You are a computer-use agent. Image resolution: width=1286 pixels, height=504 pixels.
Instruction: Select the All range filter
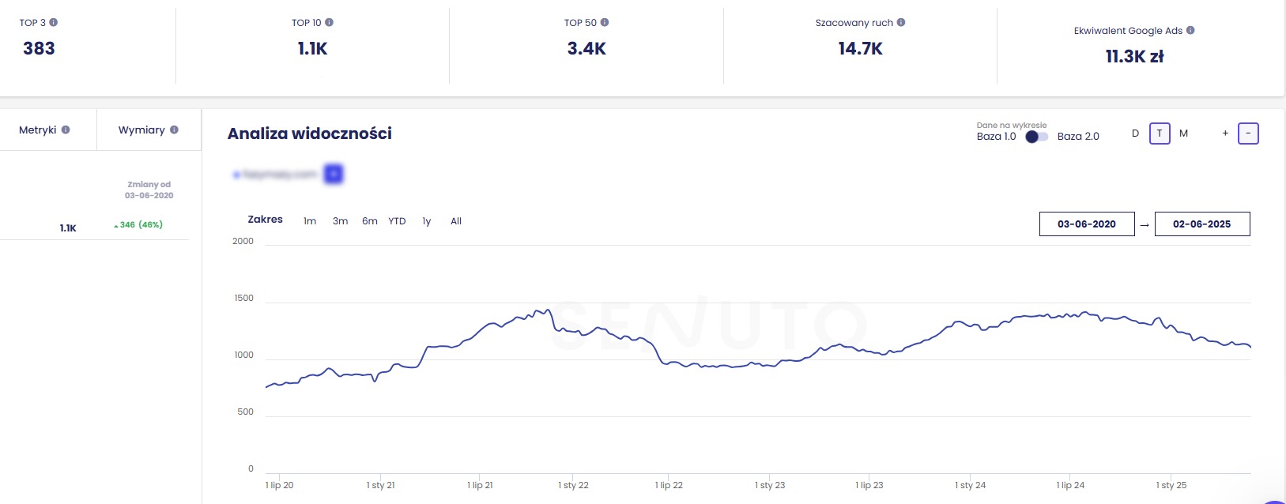[x=456, y=221]
